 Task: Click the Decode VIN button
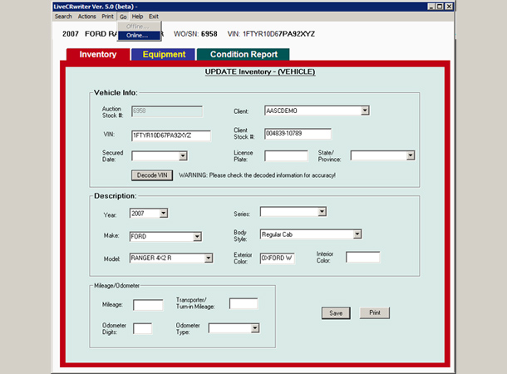click(152, 175)
